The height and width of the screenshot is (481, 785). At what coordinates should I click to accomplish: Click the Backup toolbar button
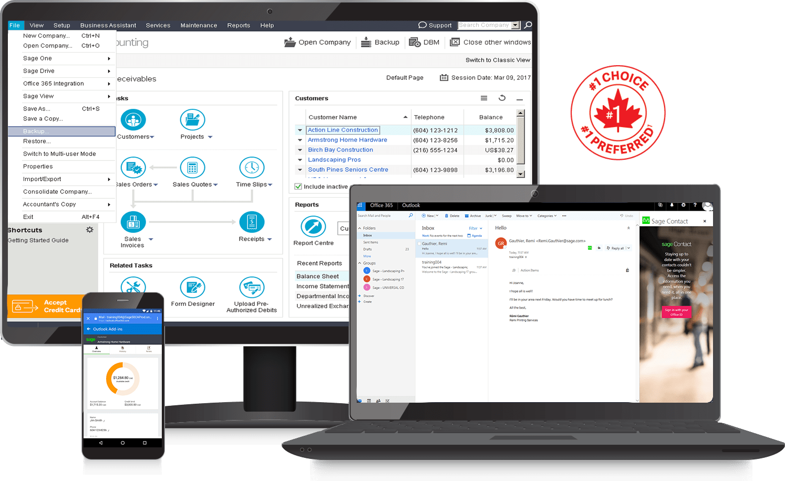[x=380, y=42]
